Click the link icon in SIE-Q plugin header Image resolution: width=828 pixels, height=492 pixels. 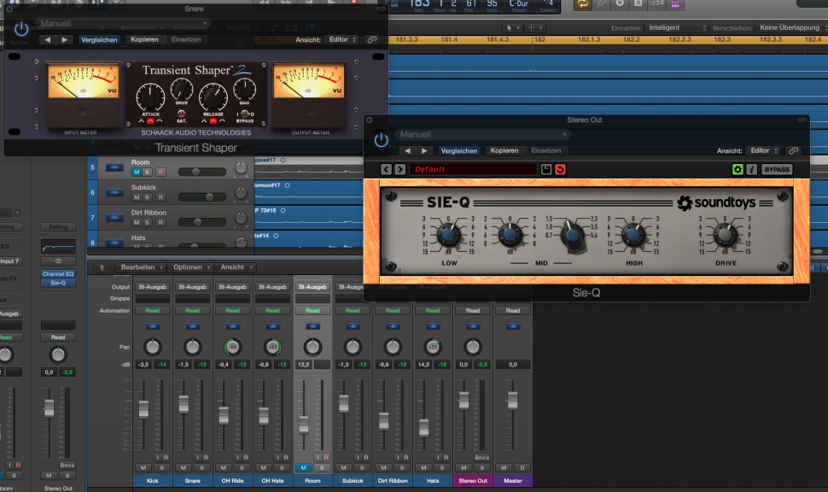(793, 150)
